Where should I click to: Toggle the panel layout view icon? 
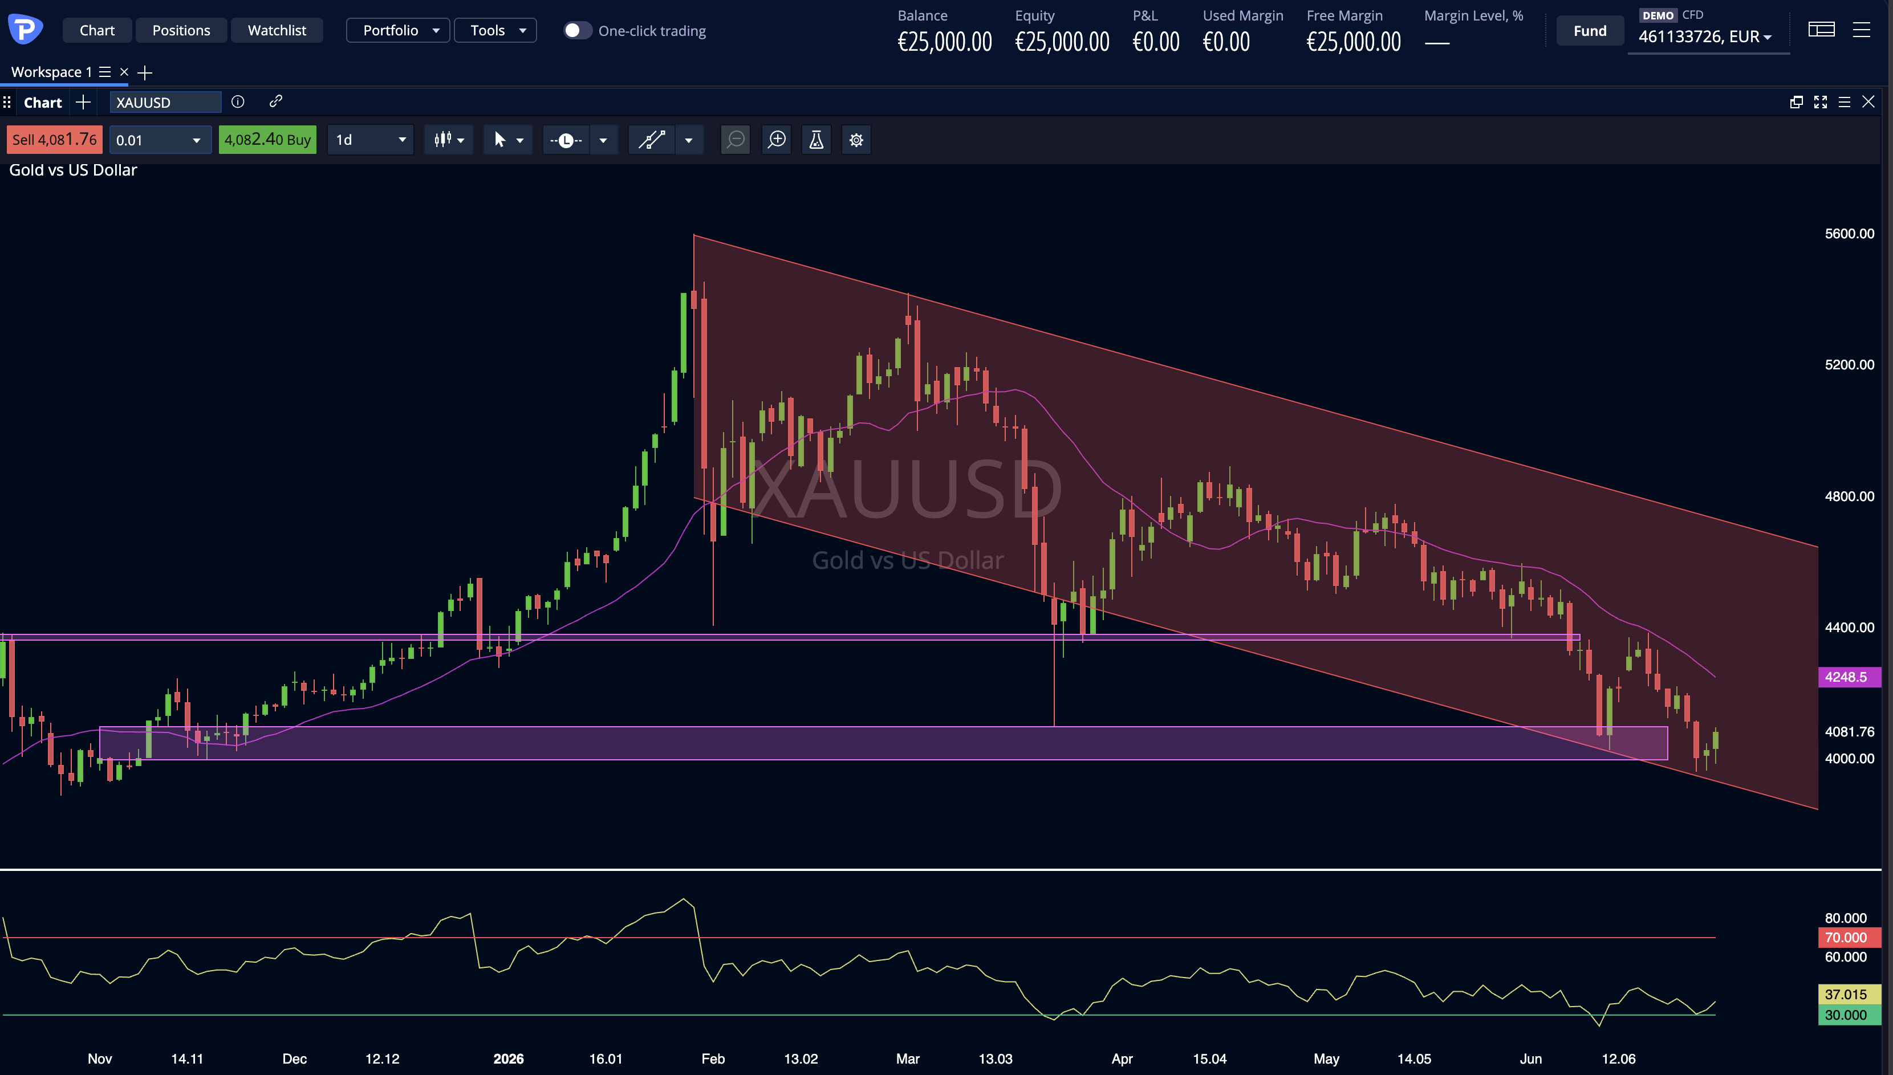pyautogui.click(x=1821, y=30)
